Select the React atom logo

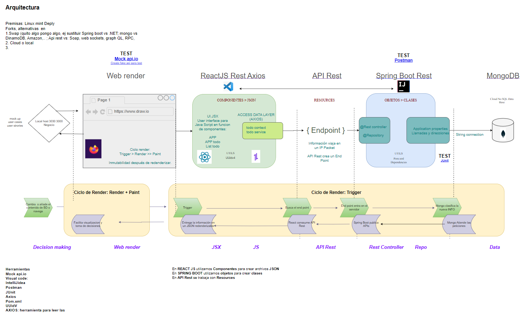click(x=204, y=157)
